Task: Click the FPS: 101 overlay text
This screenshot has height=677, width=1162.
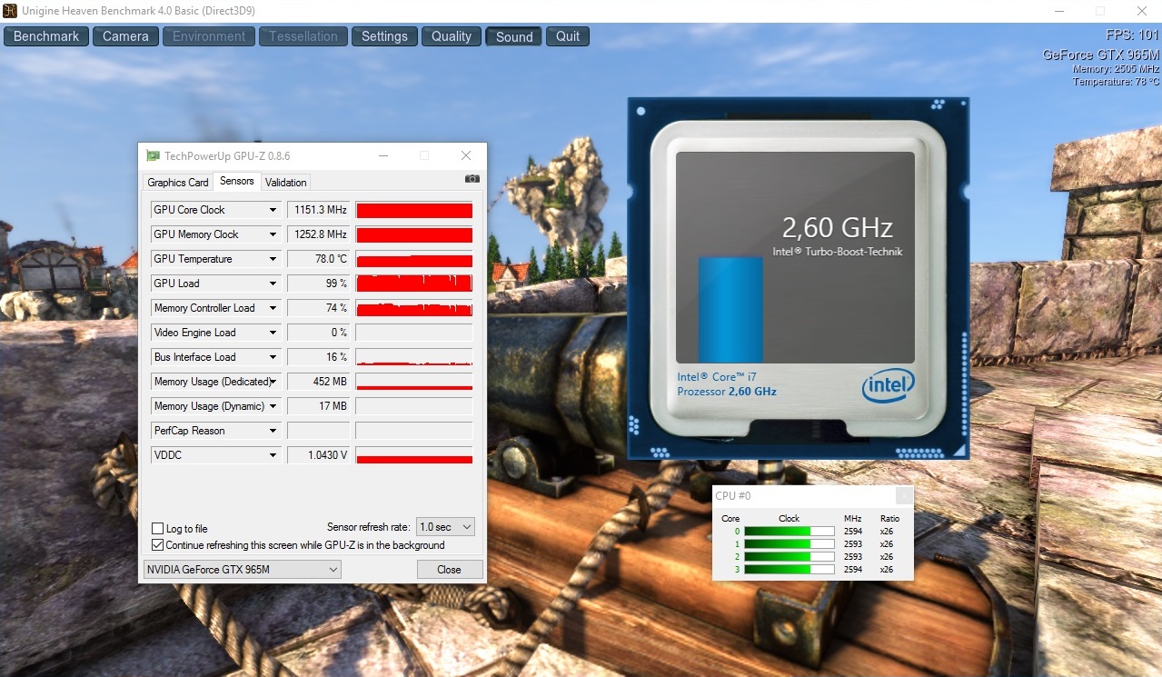Action: coord(1132,35)
